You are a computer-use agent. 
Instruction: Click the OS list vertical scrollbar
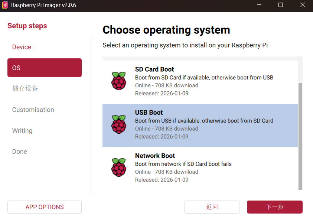(x=300, y=134)
